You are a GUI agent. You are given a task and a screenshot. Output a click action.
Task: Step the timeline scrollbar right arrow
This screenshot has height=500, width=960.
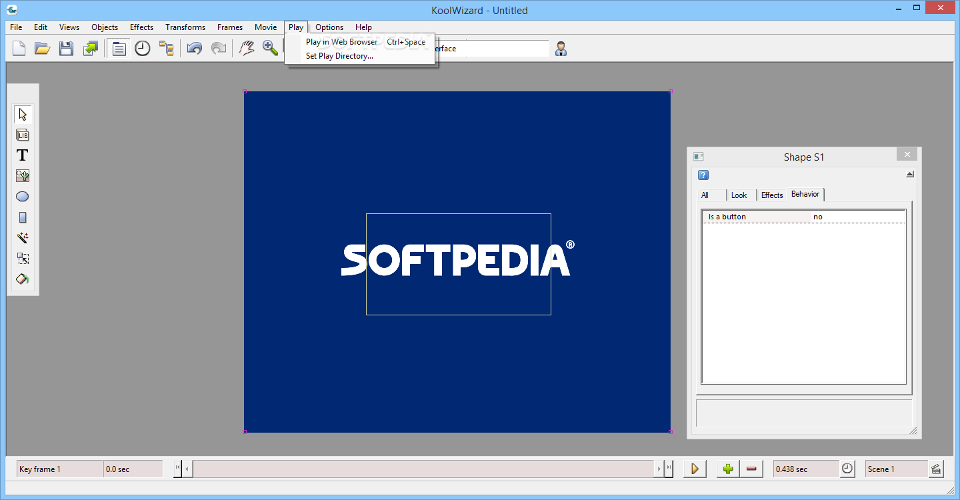(659, 469)
